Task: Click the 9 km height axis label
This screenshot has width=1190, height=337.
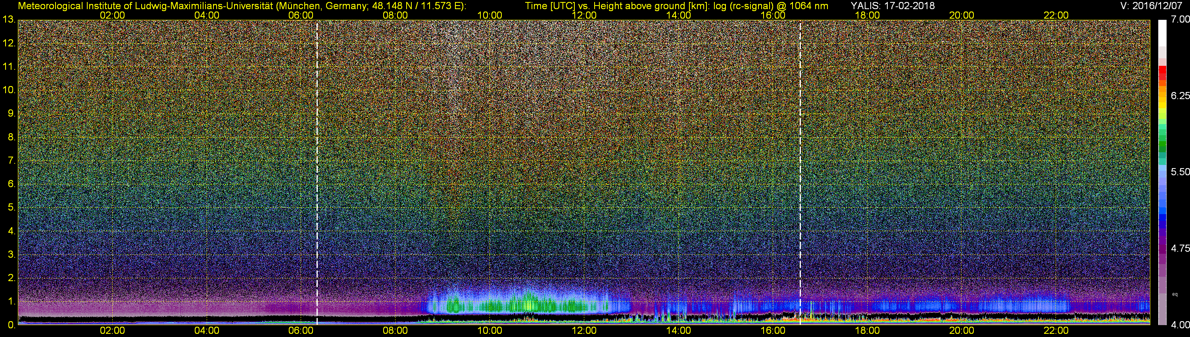Action: tap(12, 113)
